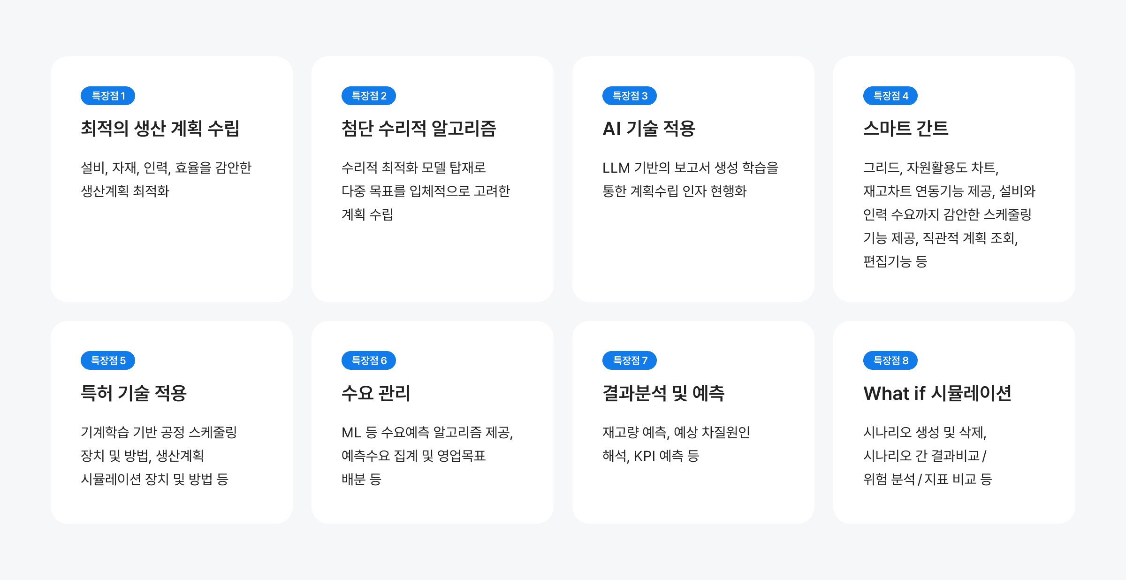
Task: Click the 특장점 7 badge
Action: click(630, 360)
